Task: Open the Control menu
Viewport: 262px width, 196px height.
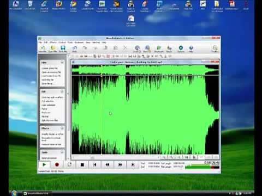Action: tap(62, 42)
